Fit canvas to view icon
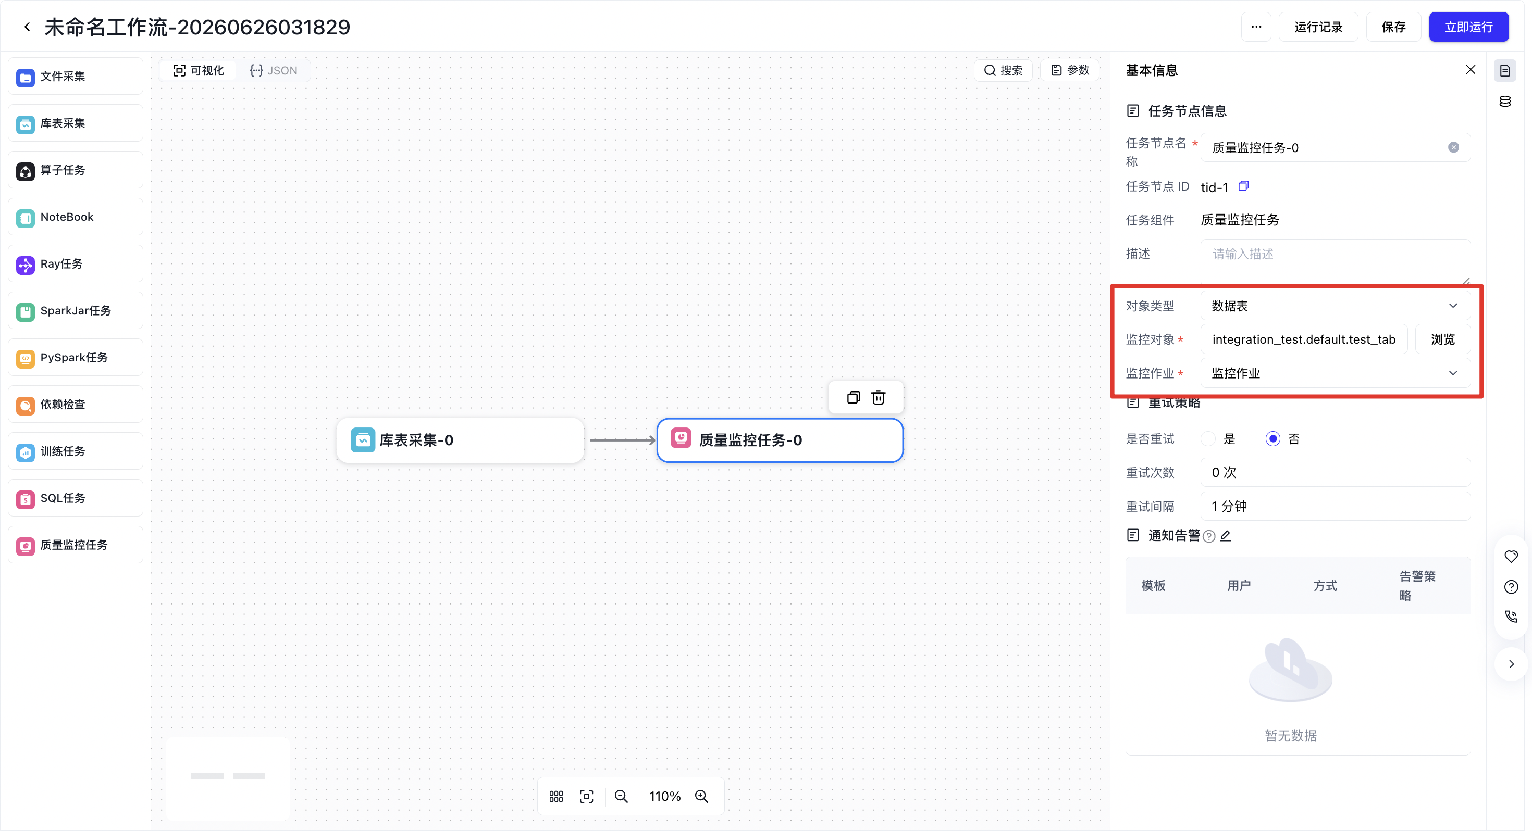The width and height of the screenshot is (1532, 831). coord(586,796)
